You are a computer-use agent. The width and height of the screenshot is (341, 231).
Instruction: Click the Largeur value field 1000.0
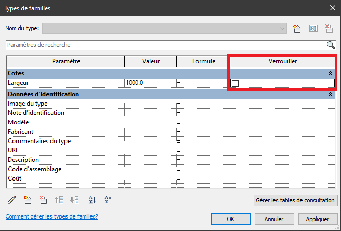coord(150,83)
